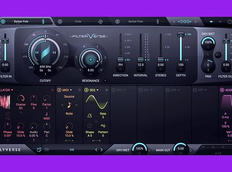Click the Resonance knob
This screenshot has width=232, height=172.
pyautogui.click(x=90, y=59)
